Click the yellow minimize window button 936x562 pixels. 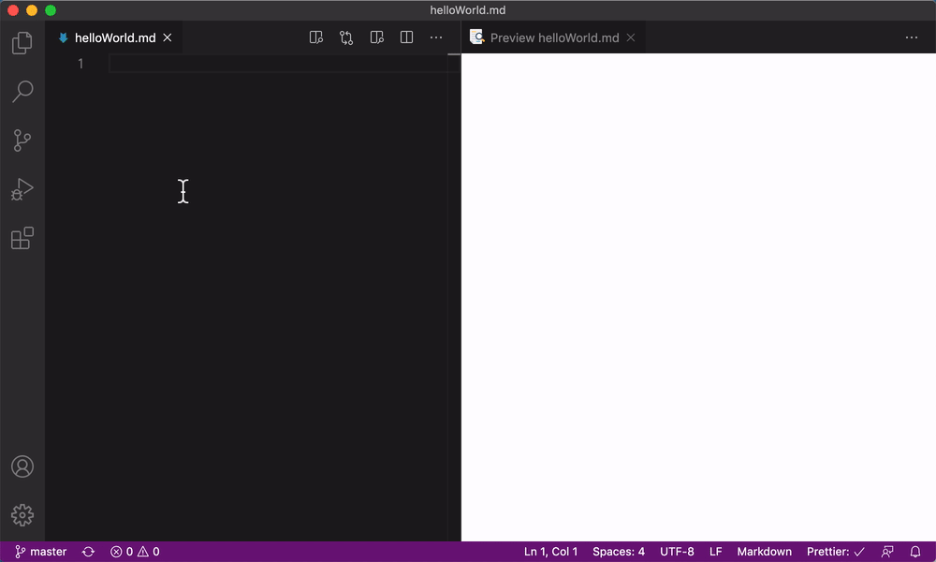click(x=32, y=10)
